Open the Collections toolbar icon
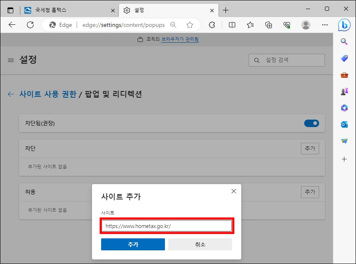 click(268, 25)
